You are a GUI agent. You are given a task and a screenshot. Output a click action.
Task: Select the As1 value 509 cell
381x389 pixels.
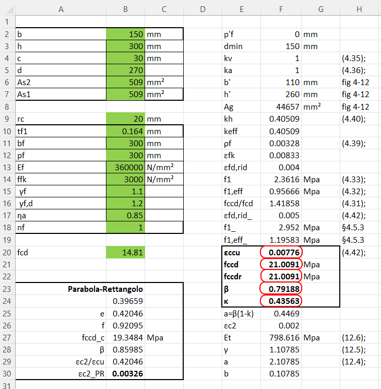tap(125, 95)
